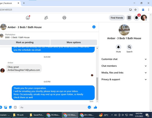
Task: Expand Customize chat section
Action: coord(124,59)
